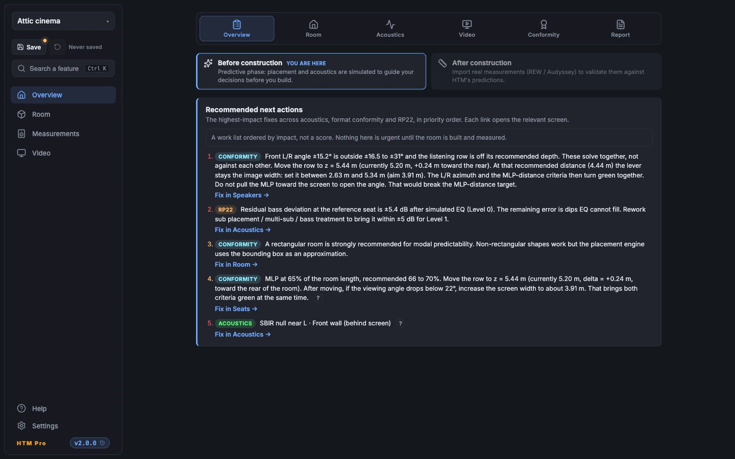This screenshot has height=459, width=735.
Task: Follow Fix in Acoustics link under RP22 item
Action: point(243,230)
